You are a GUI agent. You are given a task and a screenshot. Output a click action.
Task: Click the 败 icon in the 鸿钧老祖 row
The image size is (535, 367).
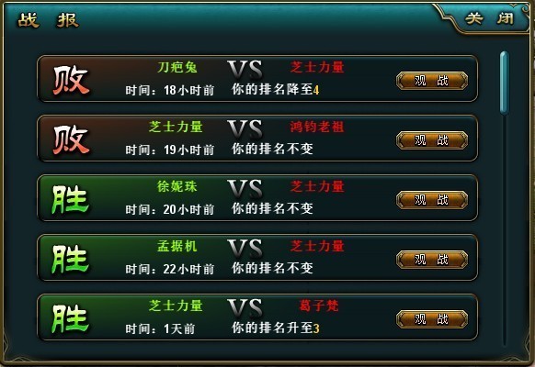coord(71,139)
